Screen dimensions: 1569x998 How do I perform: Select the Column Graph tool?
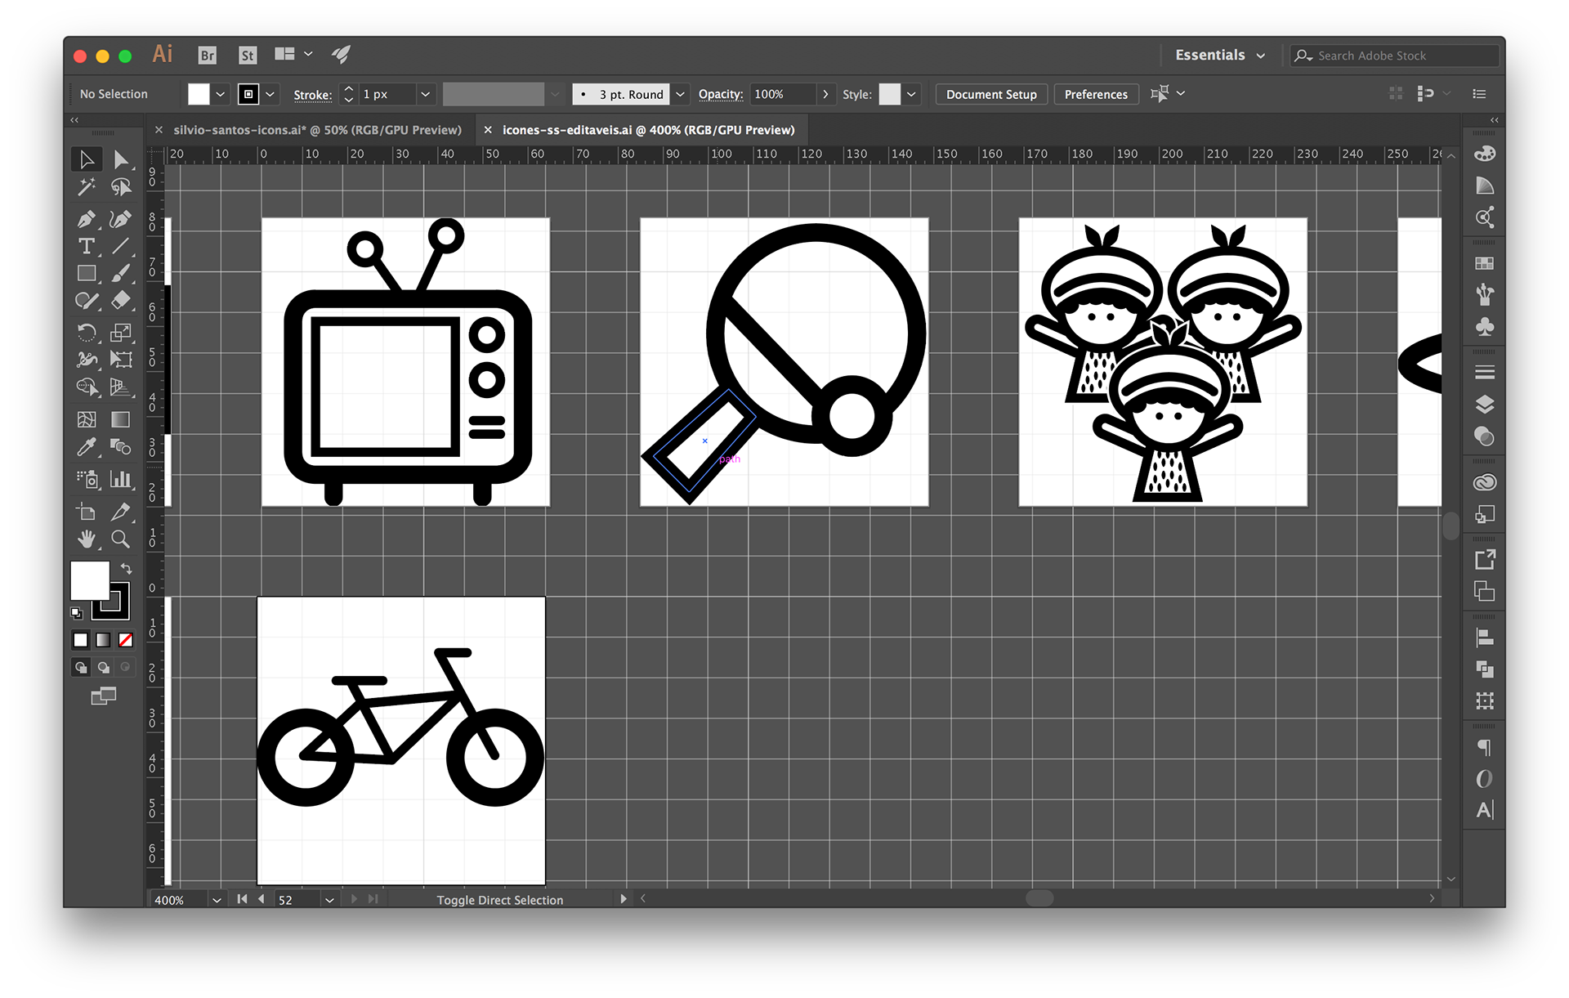121,479
